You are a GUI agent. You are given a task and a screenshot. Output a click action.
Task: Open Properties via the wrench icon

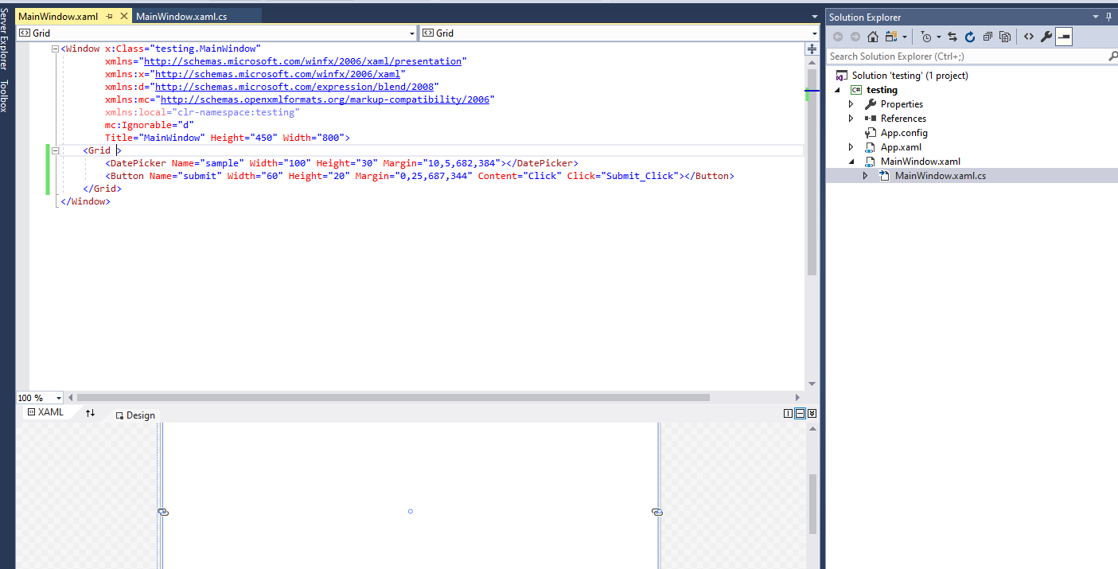1047,36
